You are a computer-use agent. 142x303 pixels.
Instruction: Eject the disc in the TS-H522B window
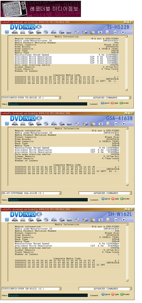tap(69, 32)
